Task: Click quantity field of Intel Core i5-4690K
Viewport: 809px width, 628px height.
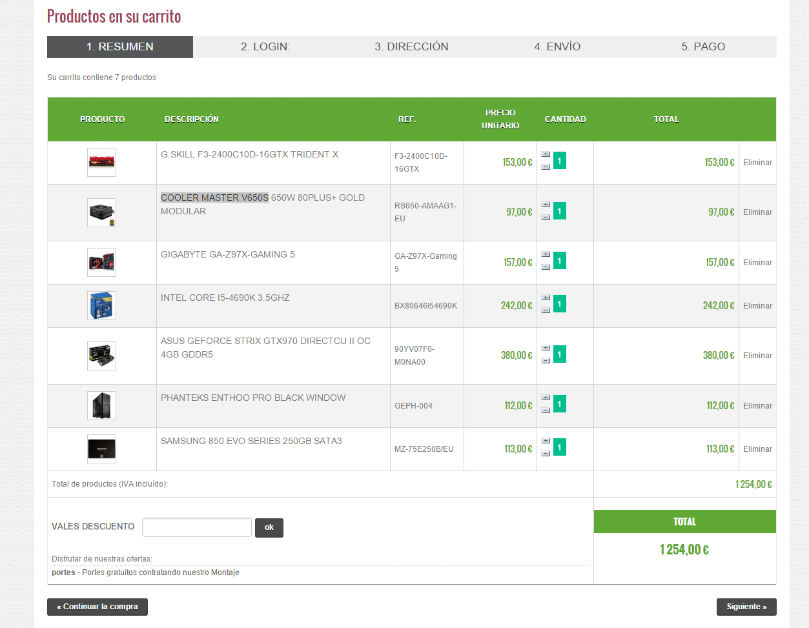Action: click(560, 304)
